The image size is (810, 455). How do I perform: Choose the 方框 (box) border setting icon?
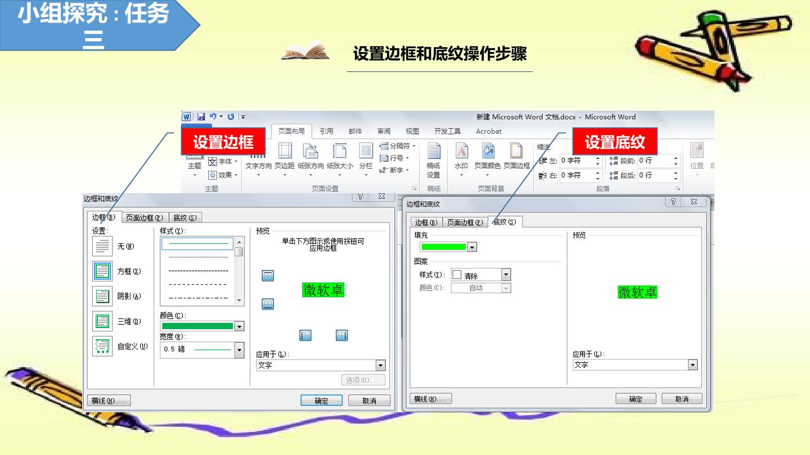pos(102,271)
